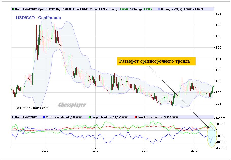Click the Bollinger legend color square
The image size is (231, 160).
click(x=159, y=9)
